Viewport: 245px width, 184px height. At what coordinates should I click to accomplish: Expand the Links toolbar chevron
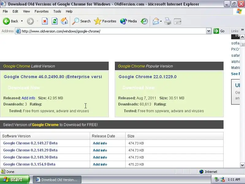(242, 29)
